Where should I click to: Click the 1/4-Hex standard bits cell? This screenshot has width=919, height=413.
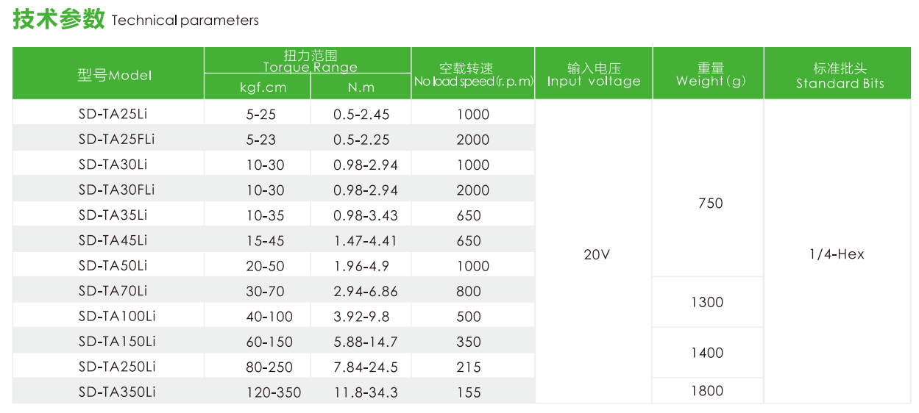point(837,254)
